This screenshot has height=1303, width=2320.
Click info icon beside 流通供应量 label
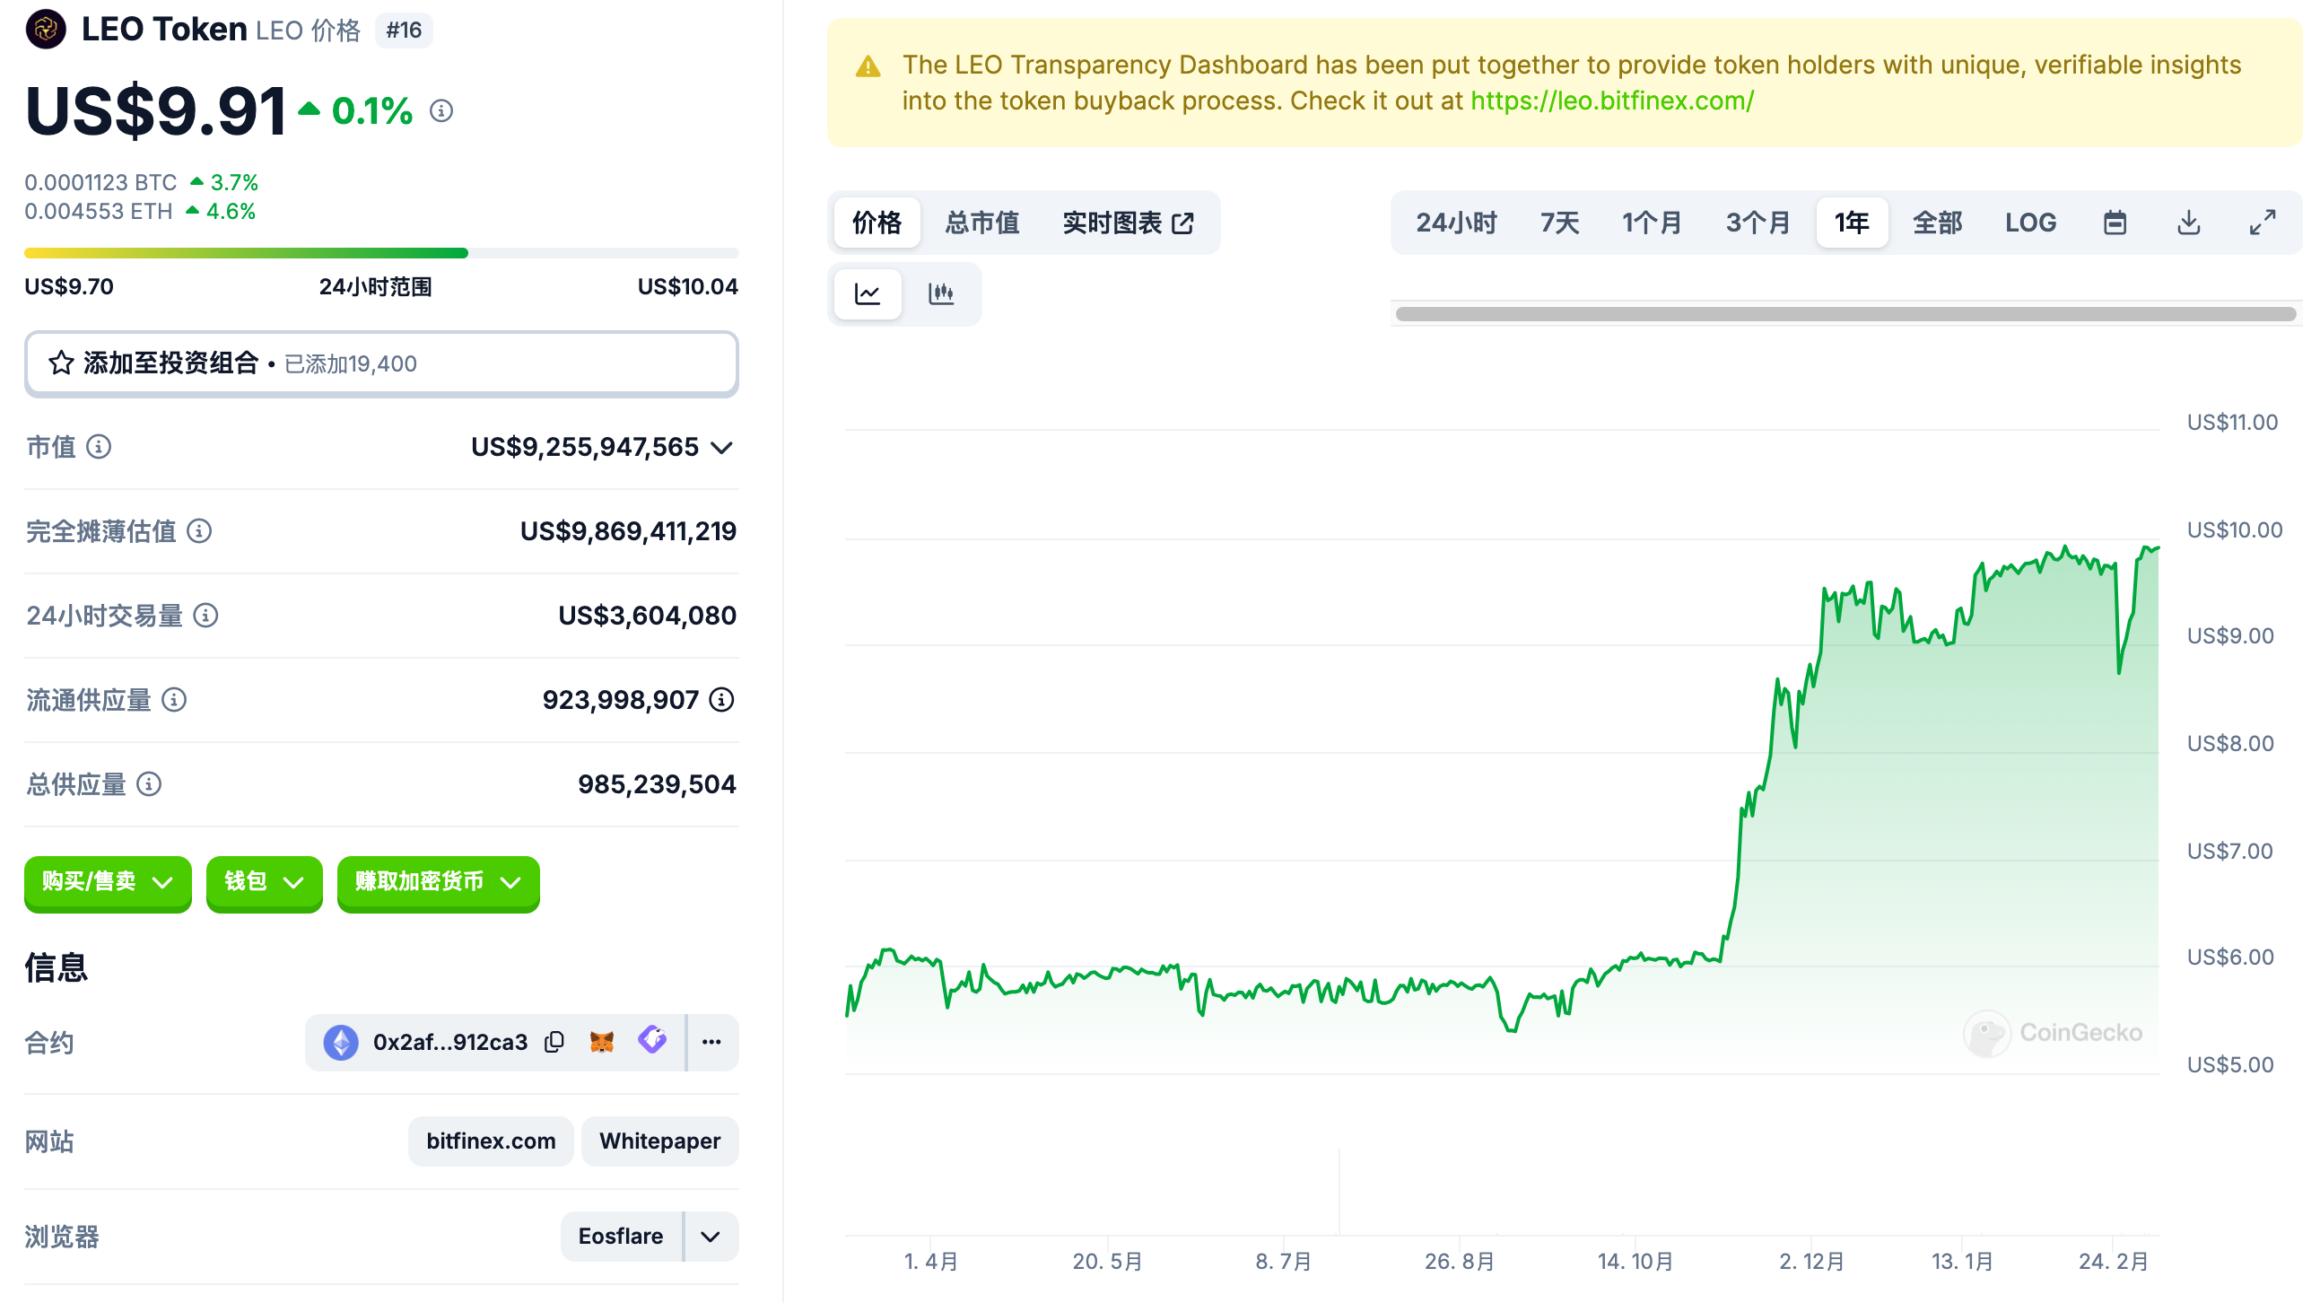(174, 700)
